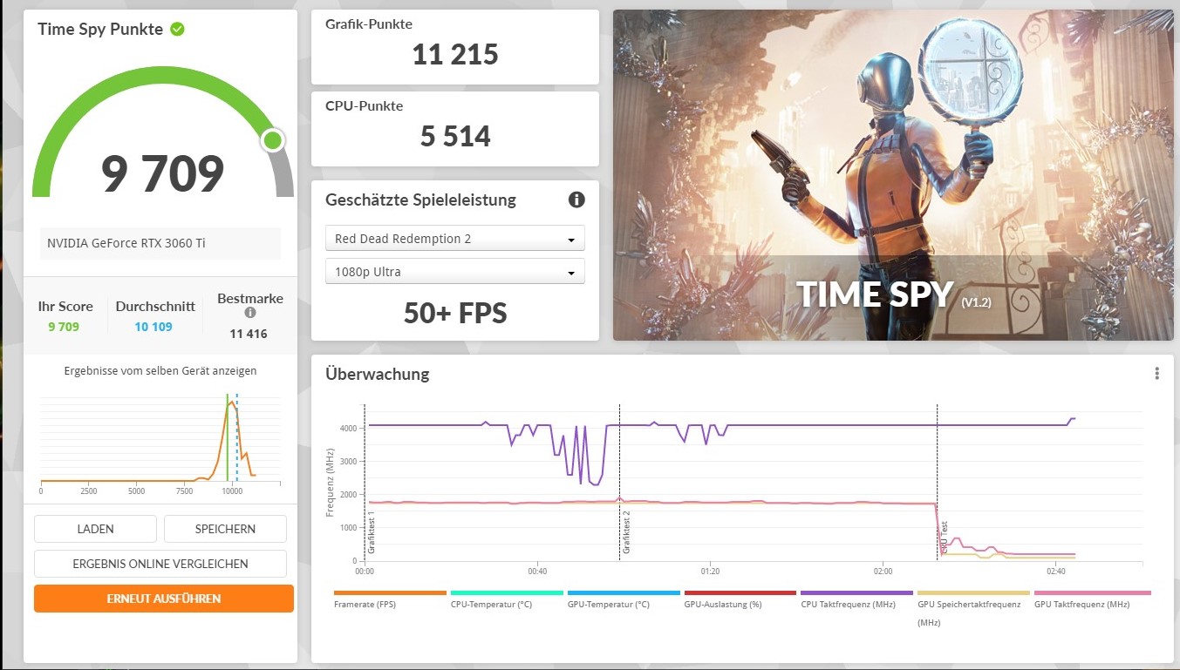Click the Grafiktest 2 marker on chart
The width and height of the screenshot is (1180, 670).
(625, 532)
